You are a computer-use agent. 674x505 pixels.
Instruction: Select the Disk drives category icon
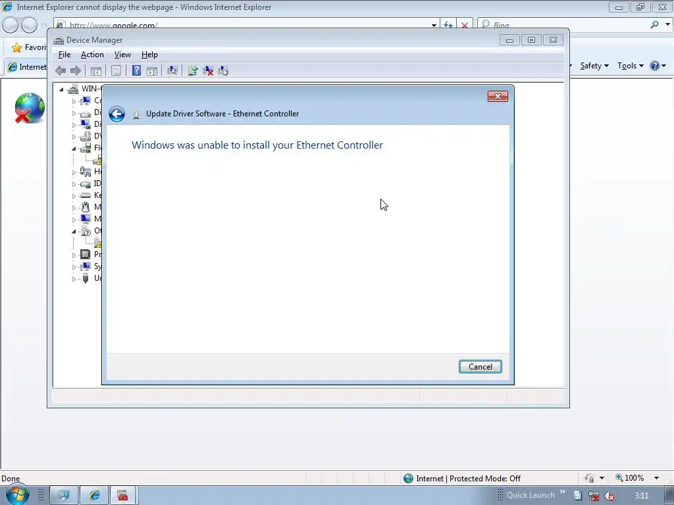tap(85, 113)
